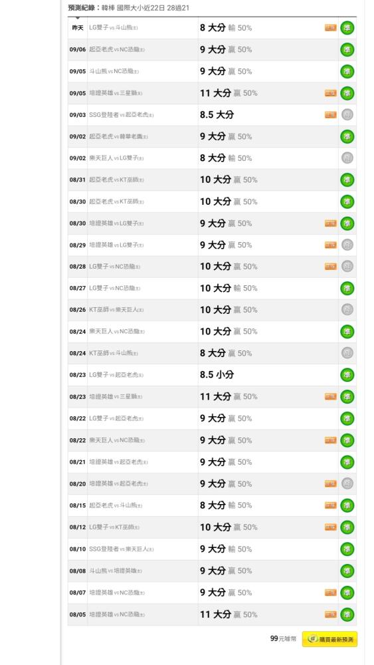374x665 pixels.
Task: Click KT巫師 vs 樂天巨人 matchup
Action: coord(116,310)
